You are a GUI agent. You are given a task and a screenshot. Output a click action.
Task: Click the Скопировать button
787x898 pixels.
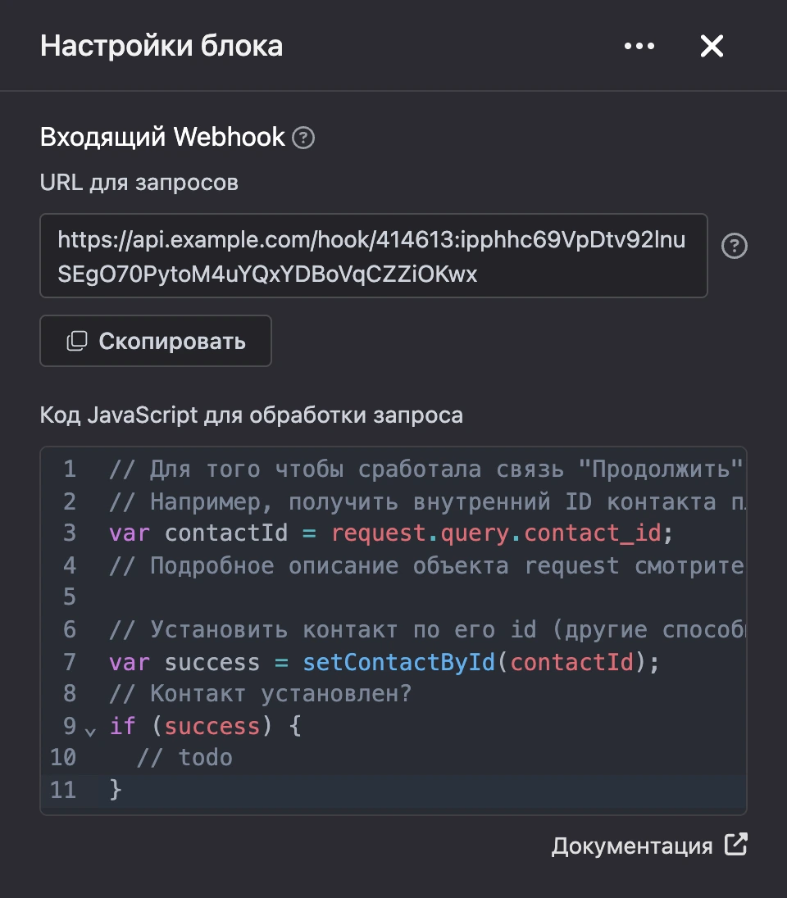pos(155,341)
